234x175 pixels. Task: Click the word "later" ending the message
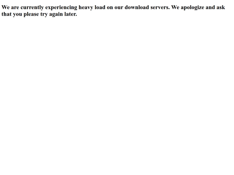[71, 14]
